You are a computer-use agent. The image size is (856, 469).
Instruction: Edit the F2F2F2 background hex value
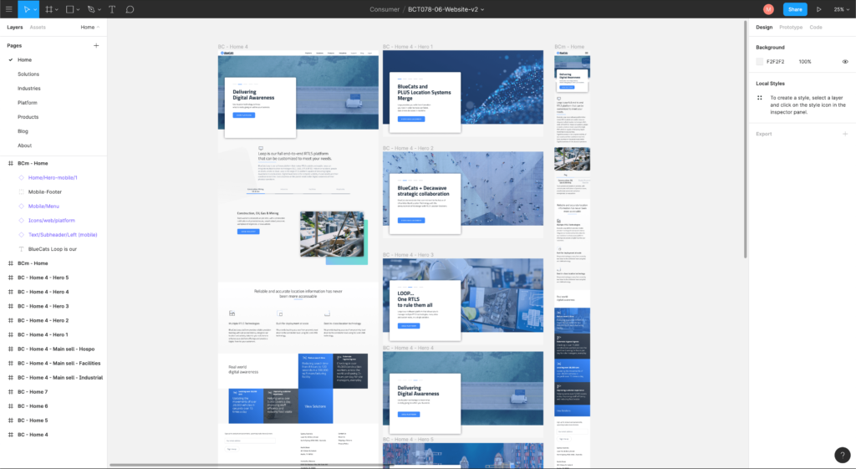[775, 62]
